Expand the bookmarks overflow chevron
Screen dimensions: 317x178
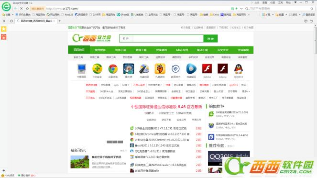249,14
